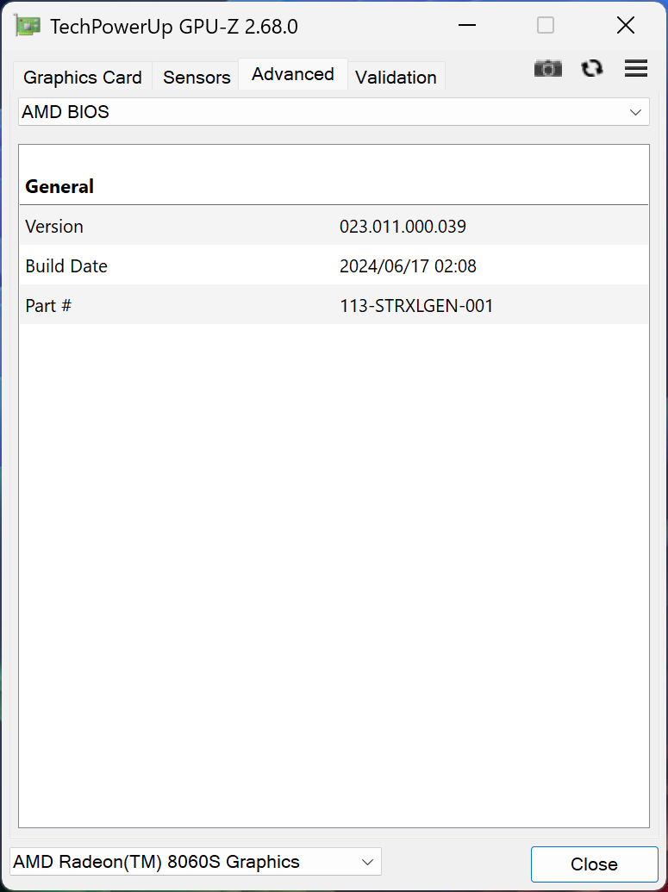Minimize the GPU-Z window
The height and width of the screenshot is (892, 668).
click(x=467, y=26)
